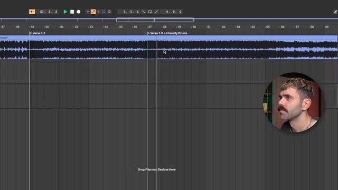Toggle the Punch-In switch
Image resolution: width=338 pixels, height=190 pixels.
(144, 12)
